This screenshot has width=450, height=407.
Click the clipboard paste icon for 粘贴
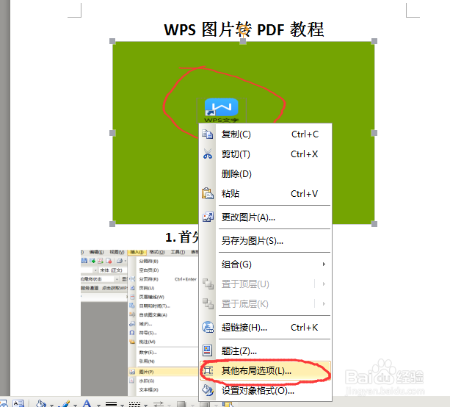[208, 194]
